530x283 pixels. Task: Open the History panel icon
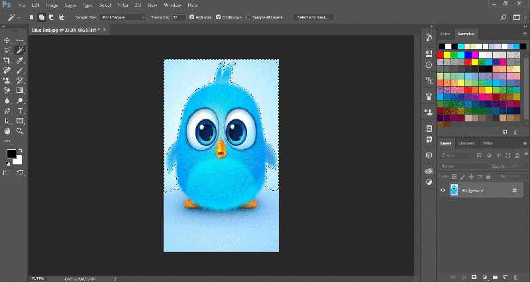tap(429, 38)
